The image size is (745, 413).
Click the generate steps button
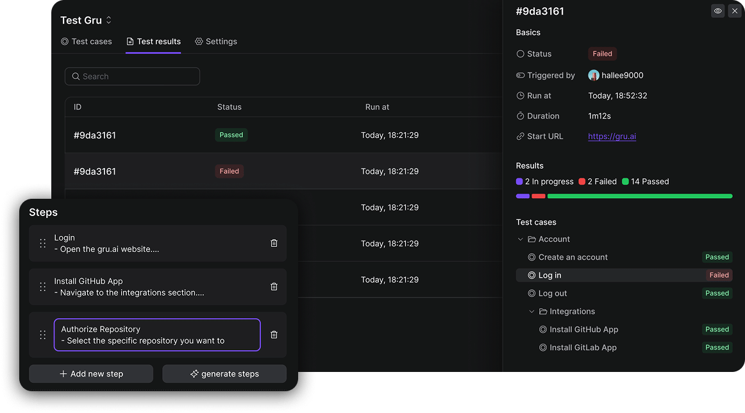224,374
